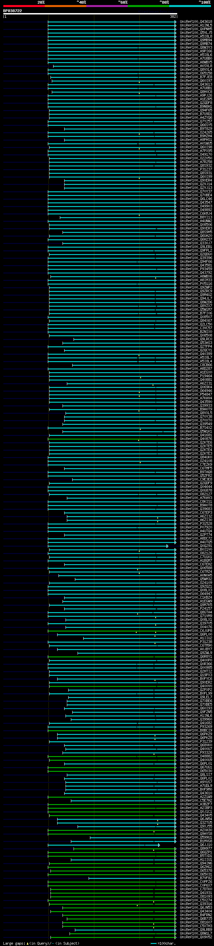This screenshot has height=946, width=214.
Task: Click the green ~80% identity legend segment
Action: click(x=148, y=6)
